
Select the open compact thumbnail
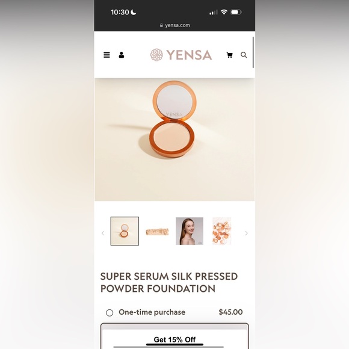125,231
